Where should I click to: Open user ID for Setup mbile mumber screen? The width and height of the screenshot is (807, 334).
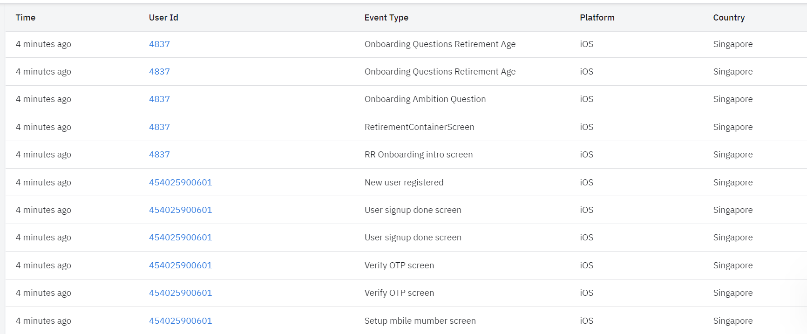(x=180, y=321)
